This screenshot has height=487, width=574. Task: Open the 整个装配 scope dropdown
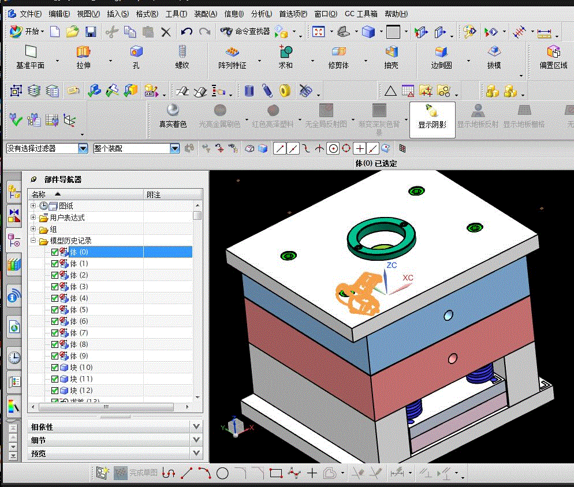pos(175,148)
